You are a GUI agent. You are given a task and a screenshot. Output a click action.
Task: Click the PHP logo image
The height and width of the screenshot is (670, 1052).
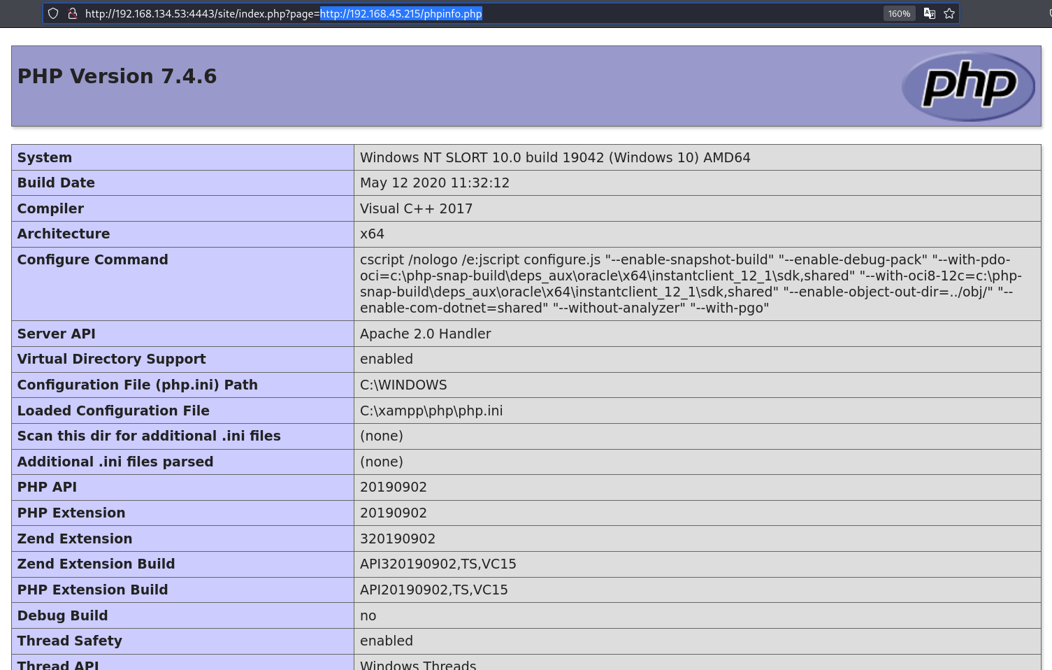pos(968,86)
